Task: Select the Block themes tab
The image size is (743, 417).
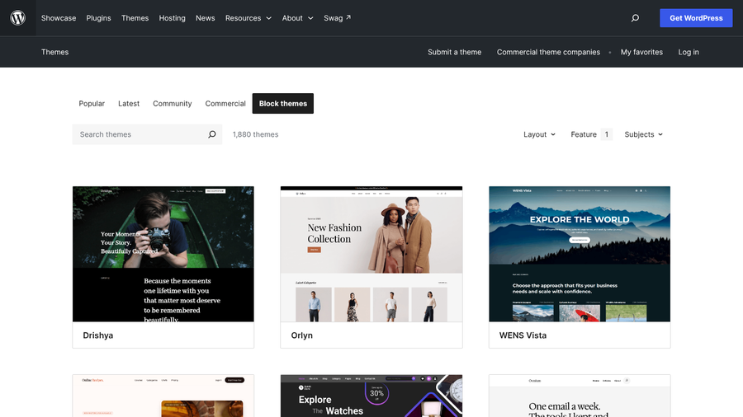Action: click(283, 104)
